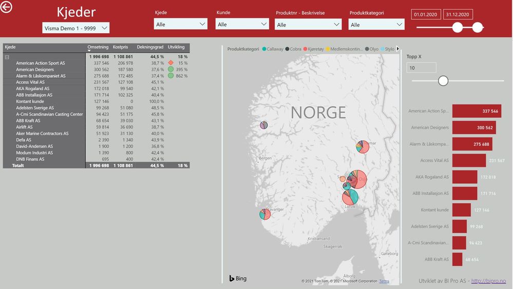The width and height of the screenshot is (513, 289).
Task: Select the ABB Kraft AS table row
Action: pyautogui.click(x=96, y=121)
